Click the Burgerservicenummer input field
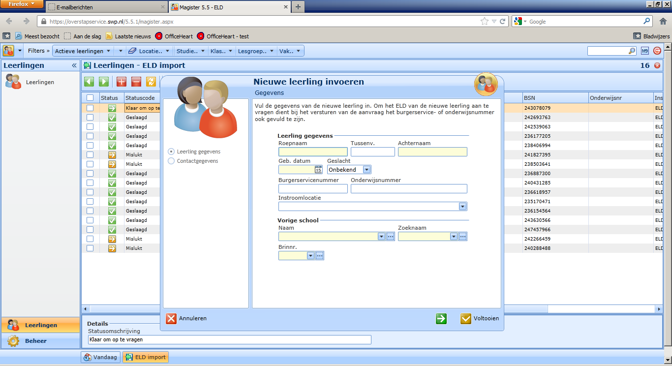The width and height of the screenshot is (672, 366). tap(313, 189)
